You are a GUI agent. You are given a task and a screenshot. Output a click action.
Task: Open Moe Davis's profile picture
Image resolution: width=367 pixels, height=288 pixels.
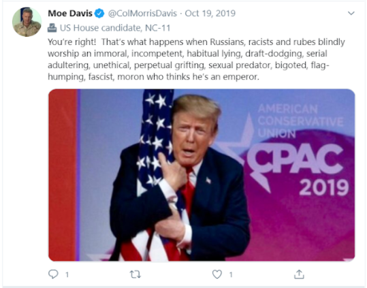click(x=27, y=22)
